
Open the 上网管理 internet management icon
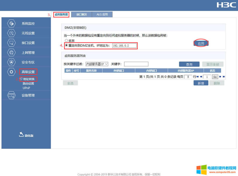[11, 52]
